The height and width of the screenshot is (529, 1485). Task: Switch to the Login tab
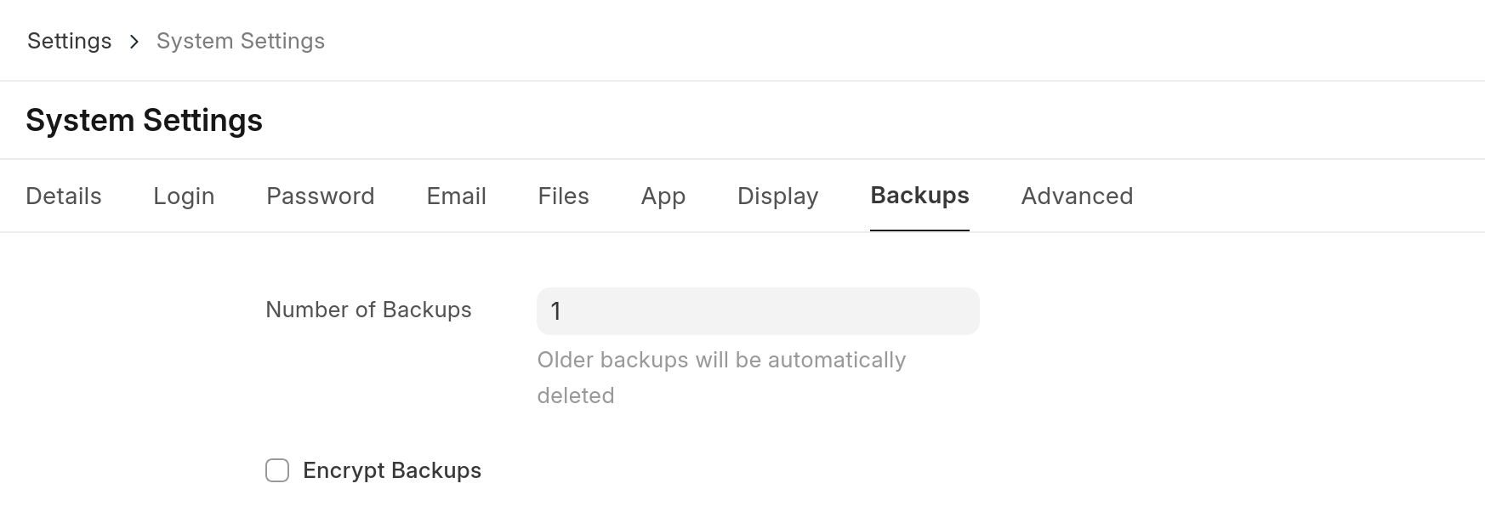184,196
